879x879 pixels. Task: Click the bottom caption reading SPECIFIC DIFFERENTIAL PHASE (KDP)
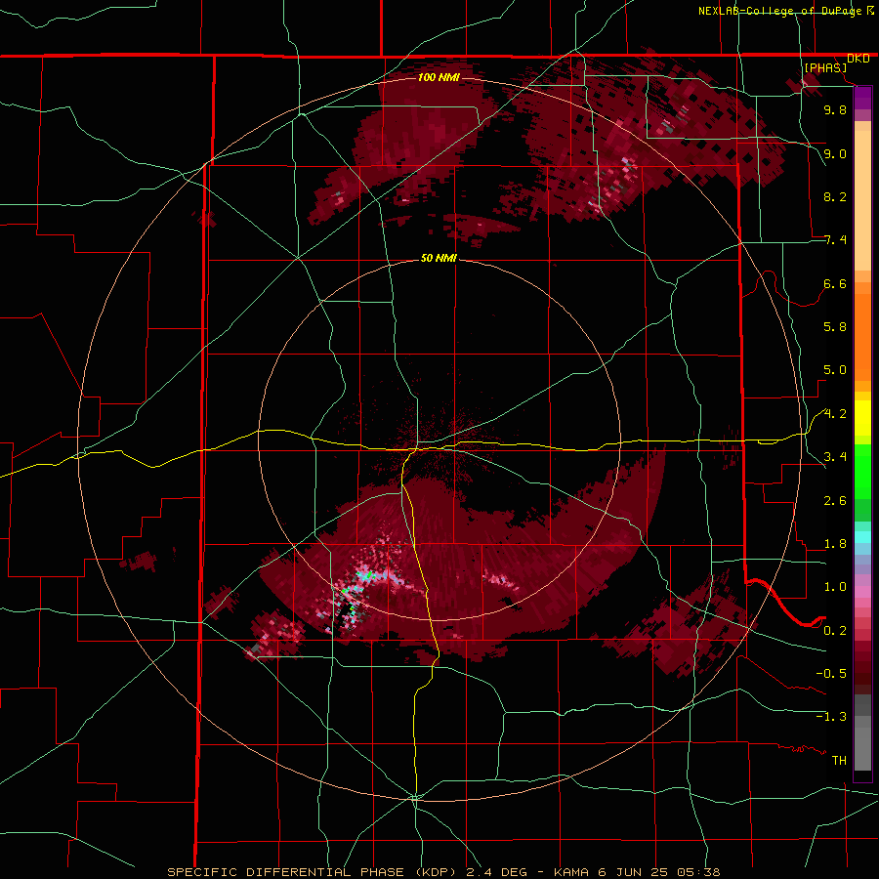click(314, 872)
